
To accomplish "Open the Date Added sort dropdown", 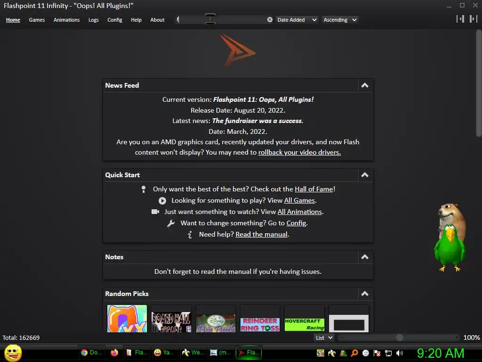I will pos(297,20).
